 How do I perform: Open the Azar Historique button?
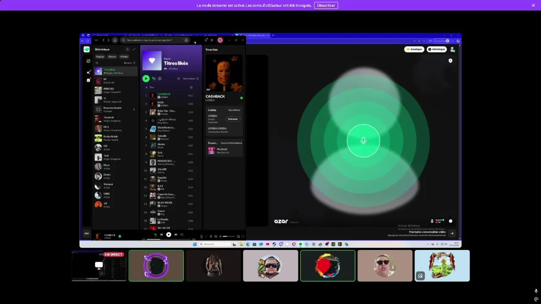click(437, 49)
